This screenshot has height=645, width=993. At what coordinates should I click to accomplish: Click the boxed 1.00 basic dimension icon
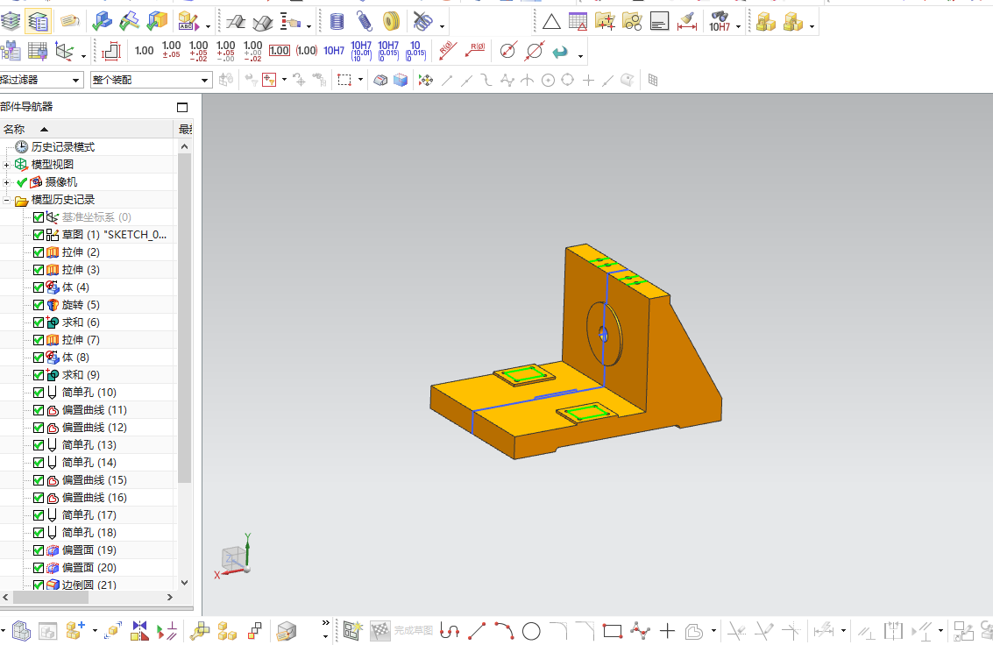(280, 51)
